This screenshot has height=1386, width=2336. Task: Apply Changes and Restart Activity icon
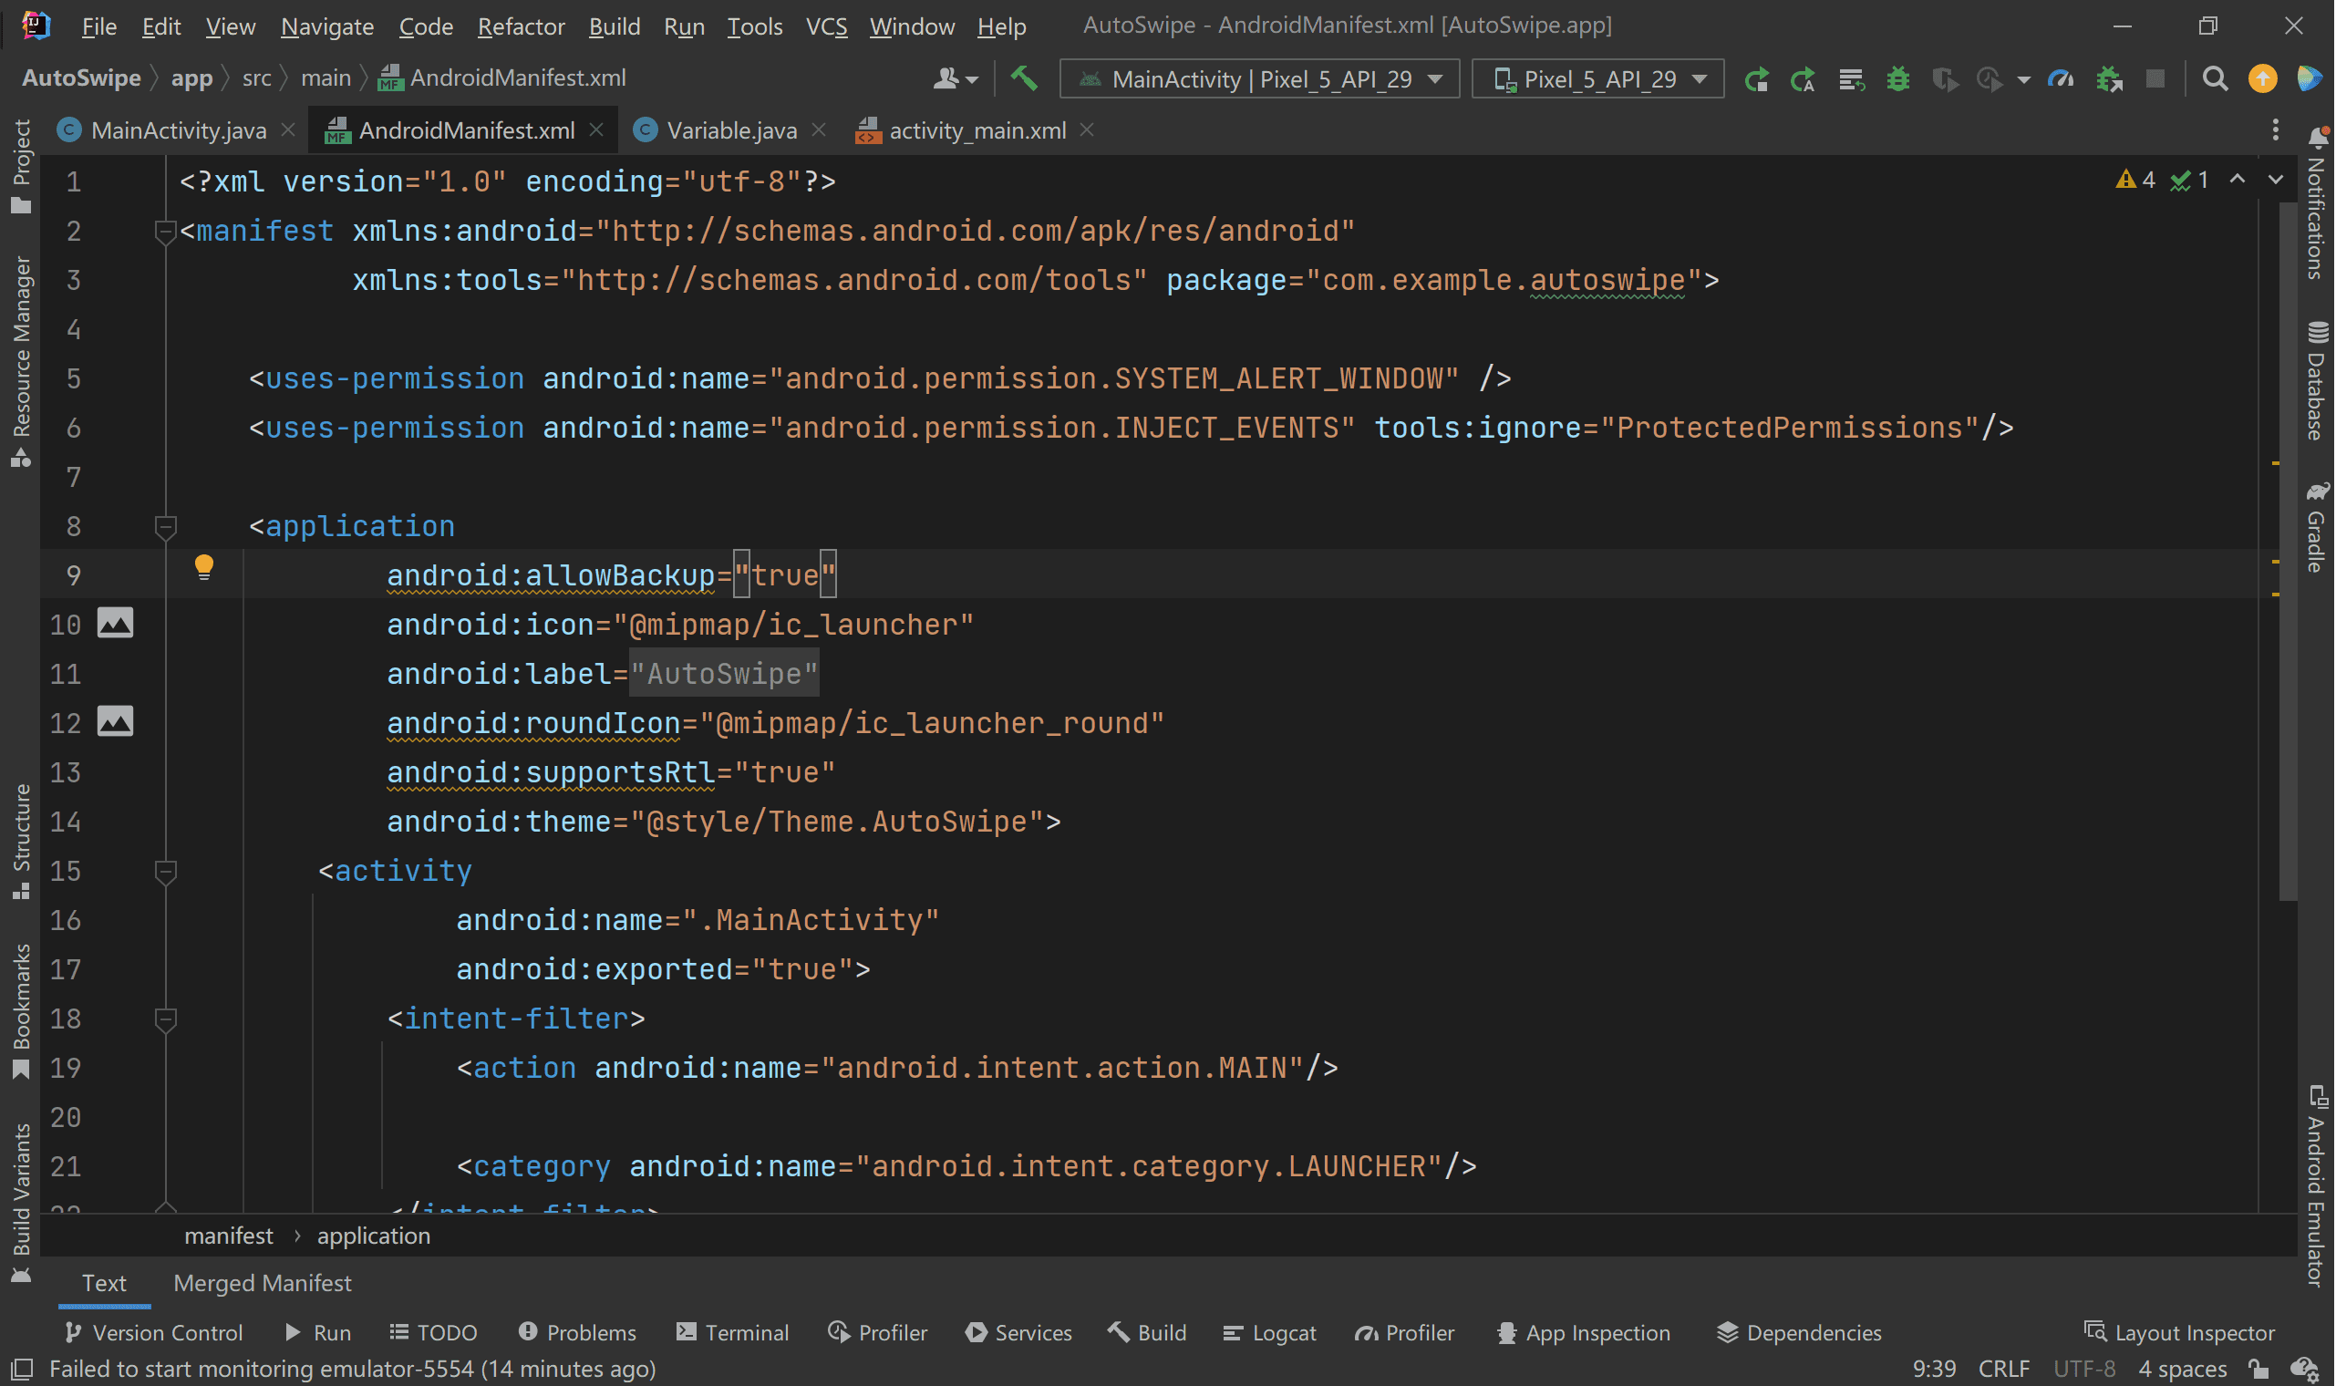pyautogui.click(x=1803, y=79)
